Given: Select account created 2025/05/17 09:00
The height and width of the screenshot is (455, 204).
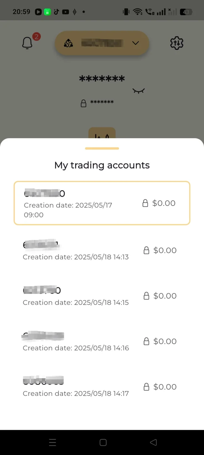Looking at the screenshot, I should point(102,203).
